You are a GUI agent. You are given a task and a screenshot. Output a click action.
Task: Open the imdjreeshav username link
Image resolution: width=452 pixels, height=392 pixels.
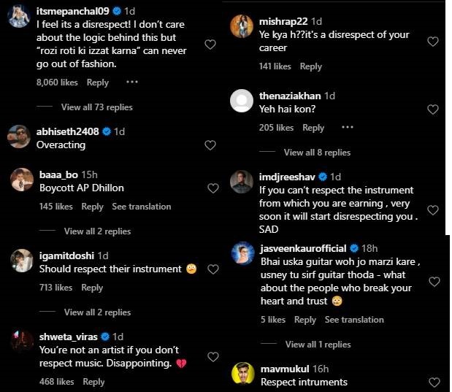[x=289, y=177]
